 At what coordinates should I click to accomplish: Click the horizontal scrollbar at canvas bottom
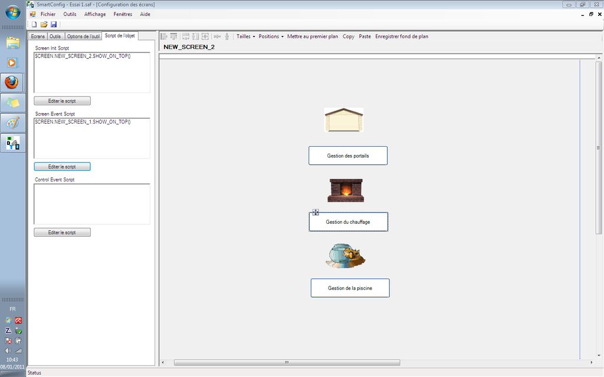pos(287,362)
